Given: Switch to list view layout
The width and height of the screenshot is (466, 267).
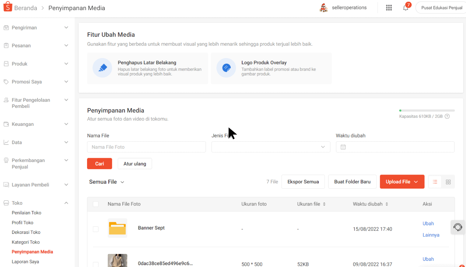Looking at the screenshot, I should point(435,182).
